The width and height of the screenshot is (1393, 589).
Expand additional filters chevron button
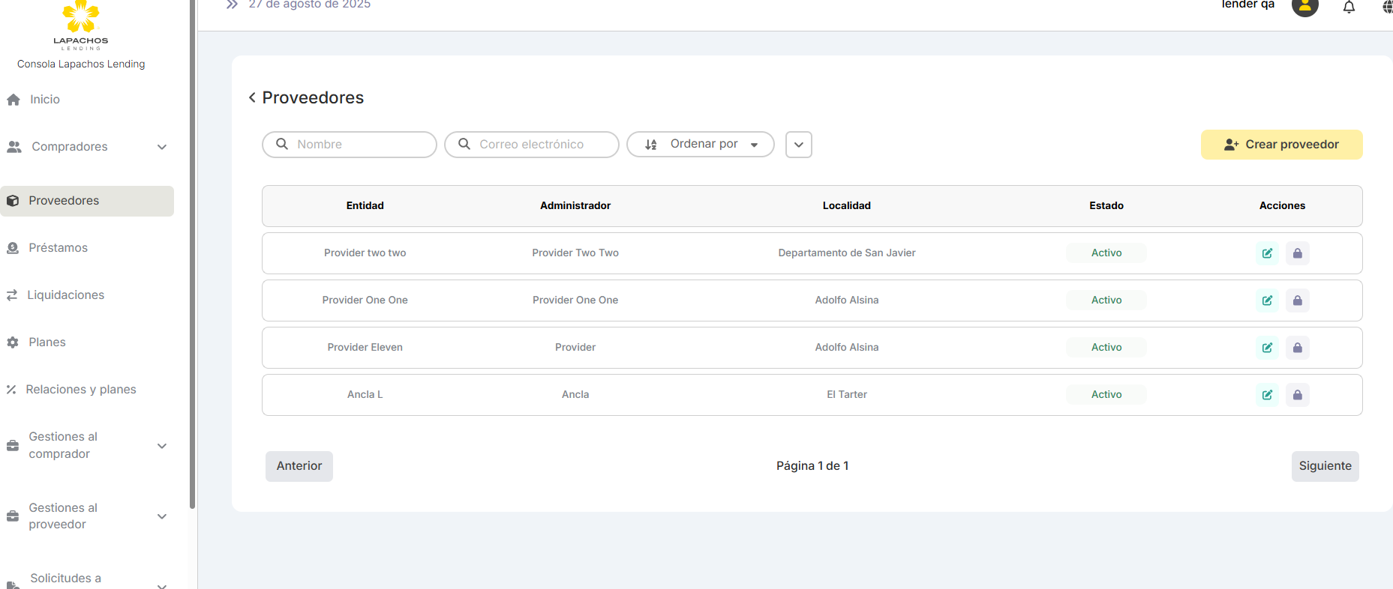(798, 145)
